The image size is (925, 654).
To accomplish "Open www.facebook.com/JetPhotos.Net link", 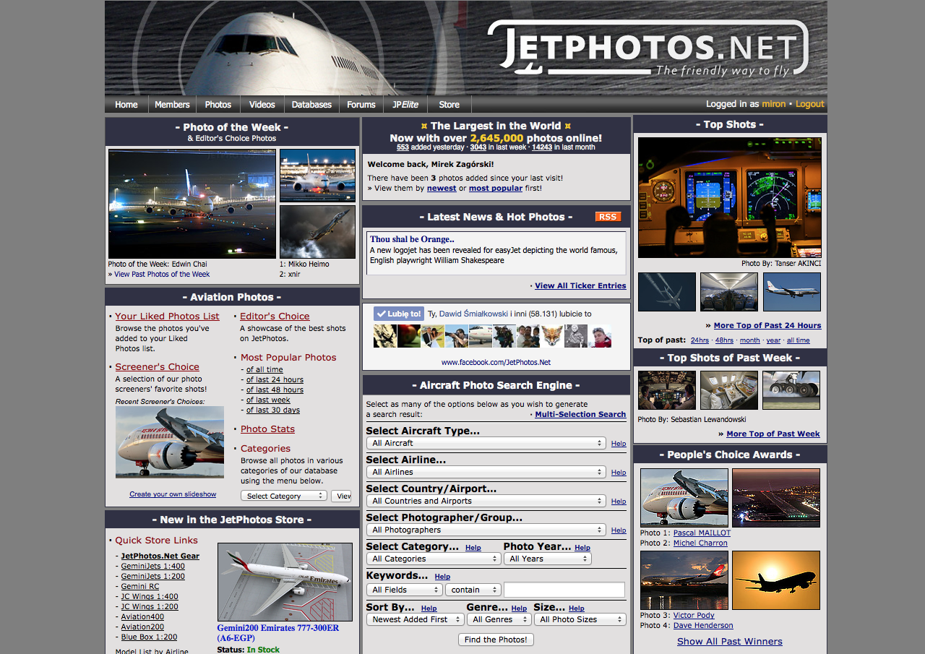I will 496,362.
